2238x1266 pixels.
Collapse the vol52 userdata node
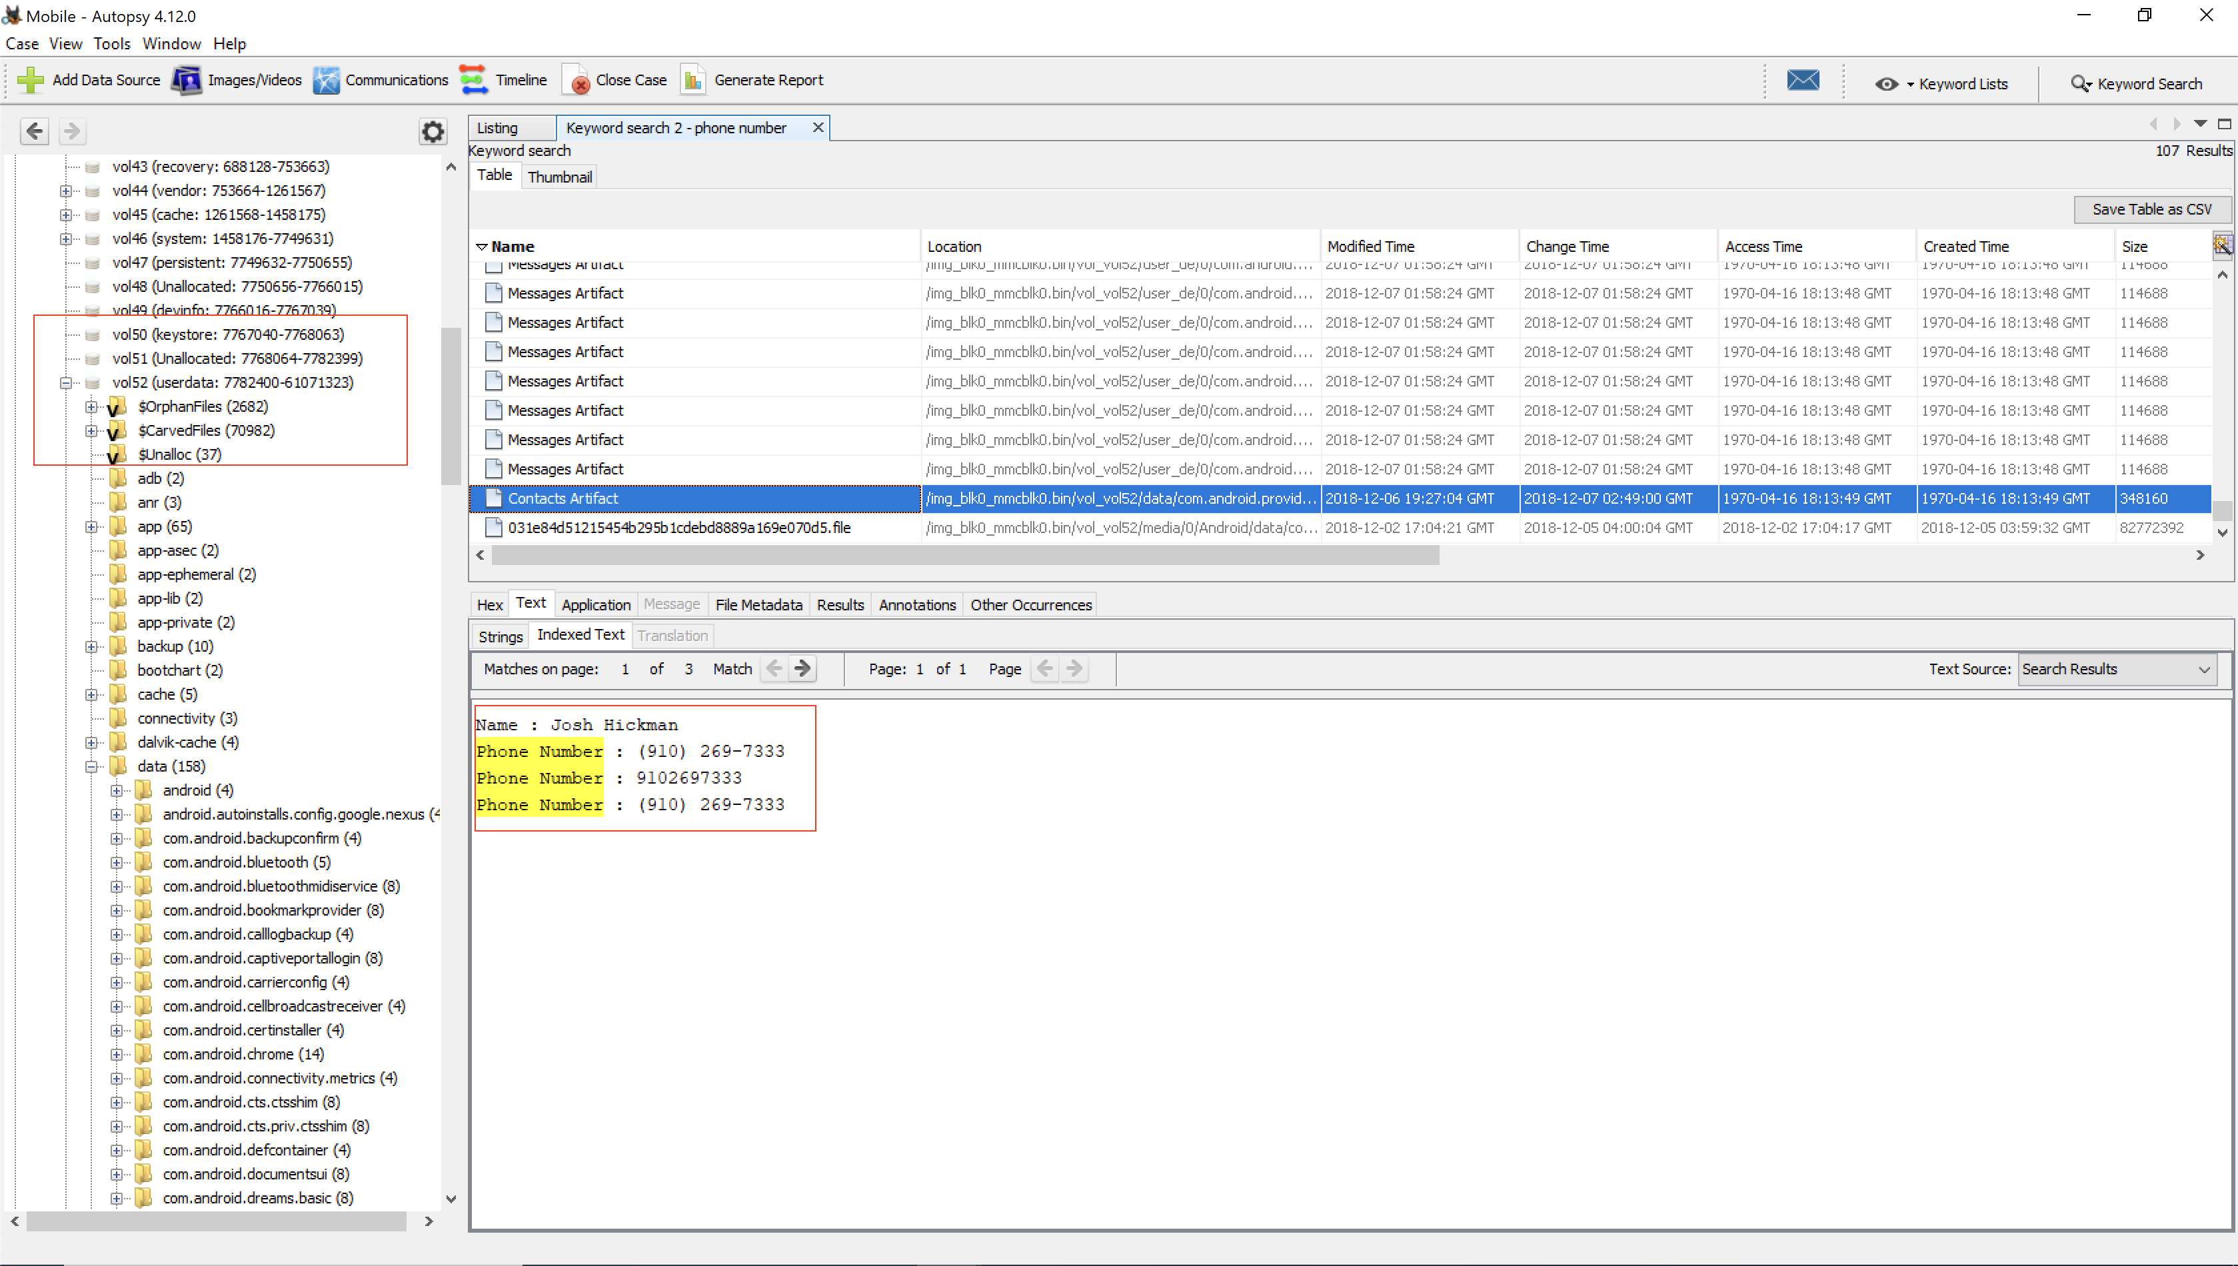click(66, 382)
